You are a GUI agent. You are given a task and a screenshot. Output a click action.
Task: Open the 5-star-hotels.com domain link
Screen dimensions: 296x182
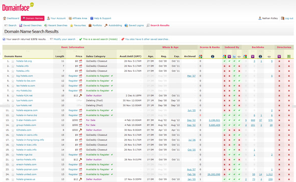tap(26, 120)
